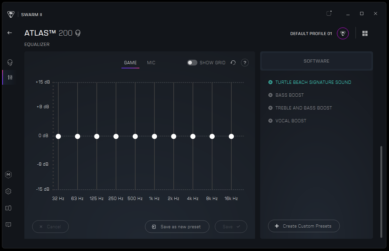Open equalizer help question mark
389x251 pixels.
click(245, 63)
